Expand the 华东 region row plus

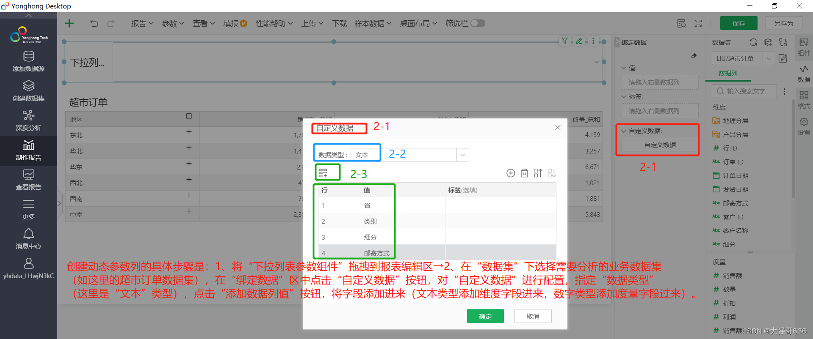189,164
